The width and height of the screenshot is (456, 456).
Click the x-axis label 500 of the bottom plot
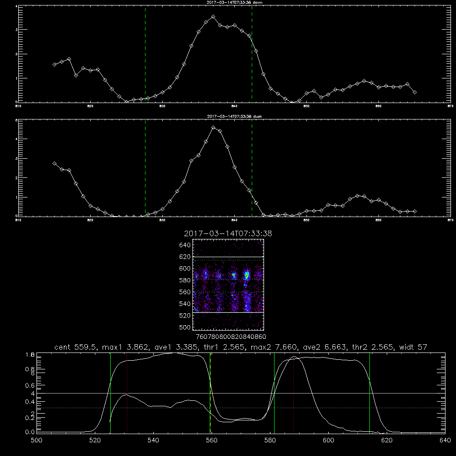coord(36,440)
